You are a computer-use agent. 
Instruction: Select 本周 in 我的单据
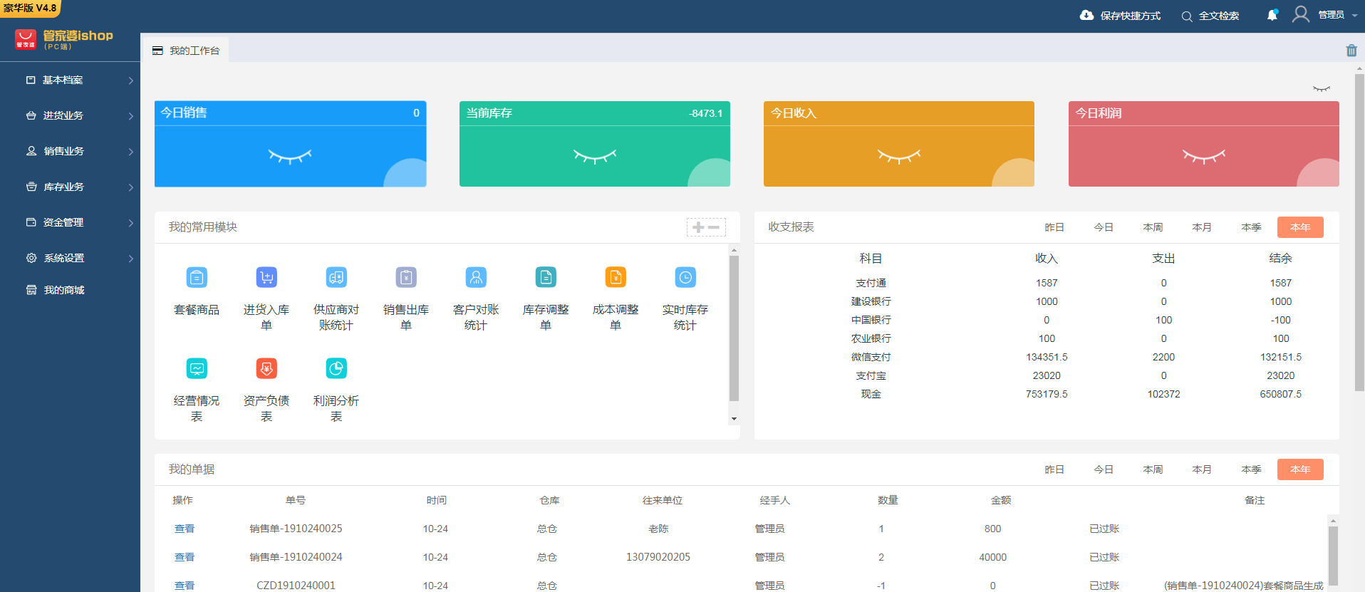tap(1153, 469)
